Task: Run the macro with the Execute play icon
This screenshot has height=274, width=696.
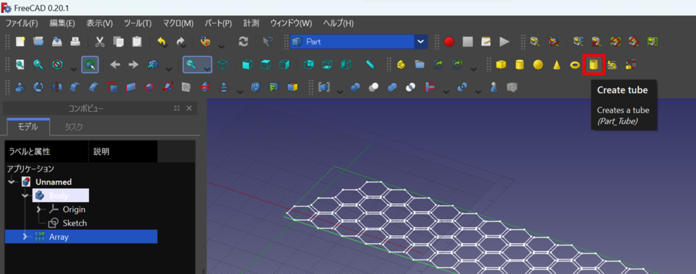Action: (504, 41)
